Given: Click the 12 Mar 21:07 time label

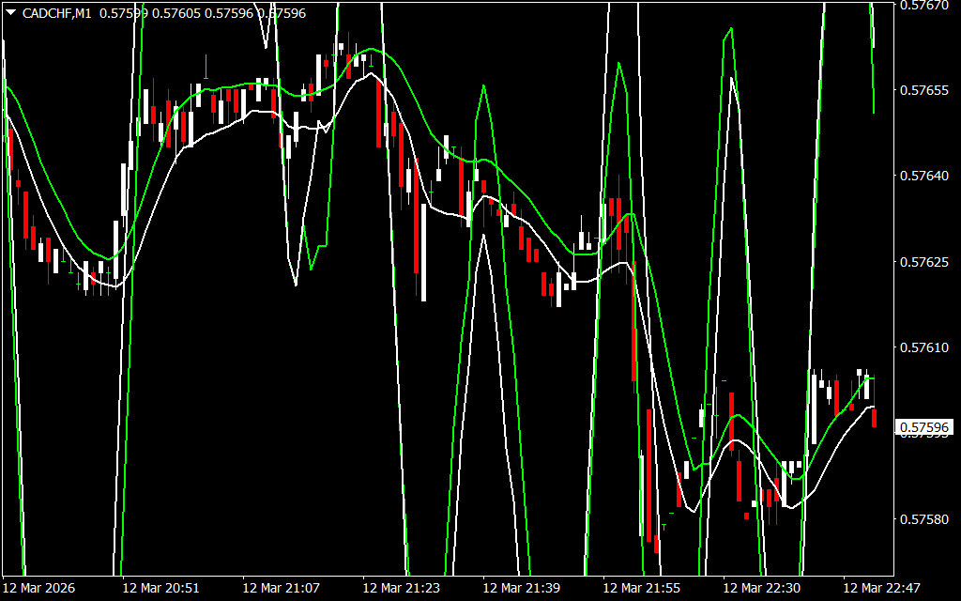Looking at the screenshot, I should tap(281, 588).
